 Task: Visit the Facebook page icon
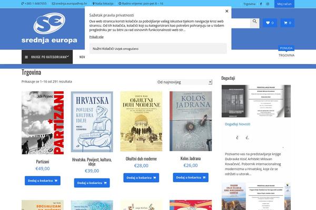[x=261, y=4]
